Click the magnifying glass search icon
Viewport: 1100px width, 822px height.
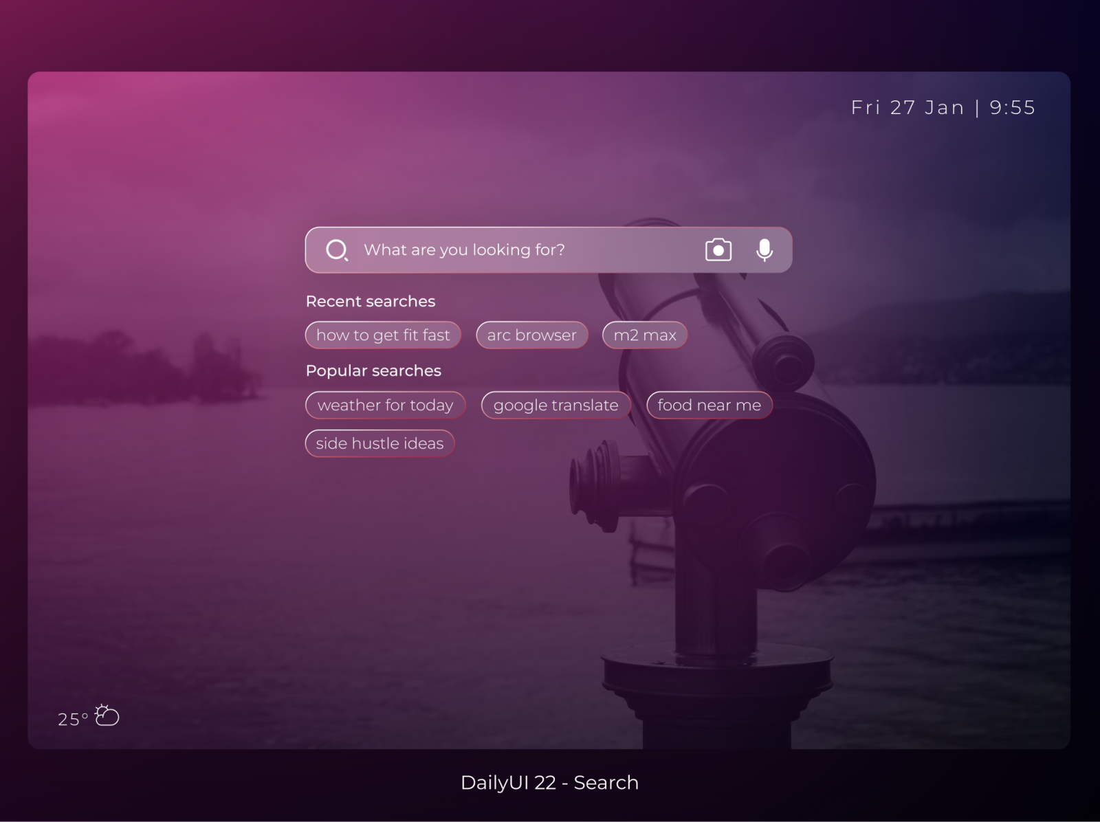pyautogui.click(x=338, y=249)
